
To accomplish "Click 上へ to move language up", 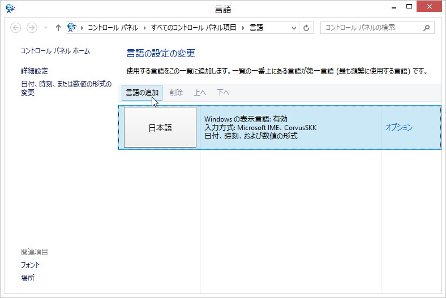I will 200,93.
